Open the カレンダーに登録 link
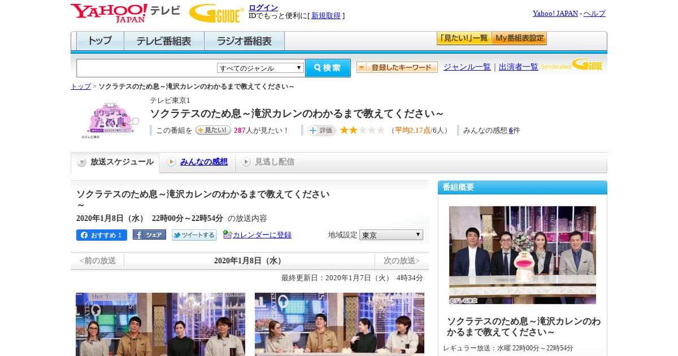This screenshot has width=678, height=356. click(262, 235)
